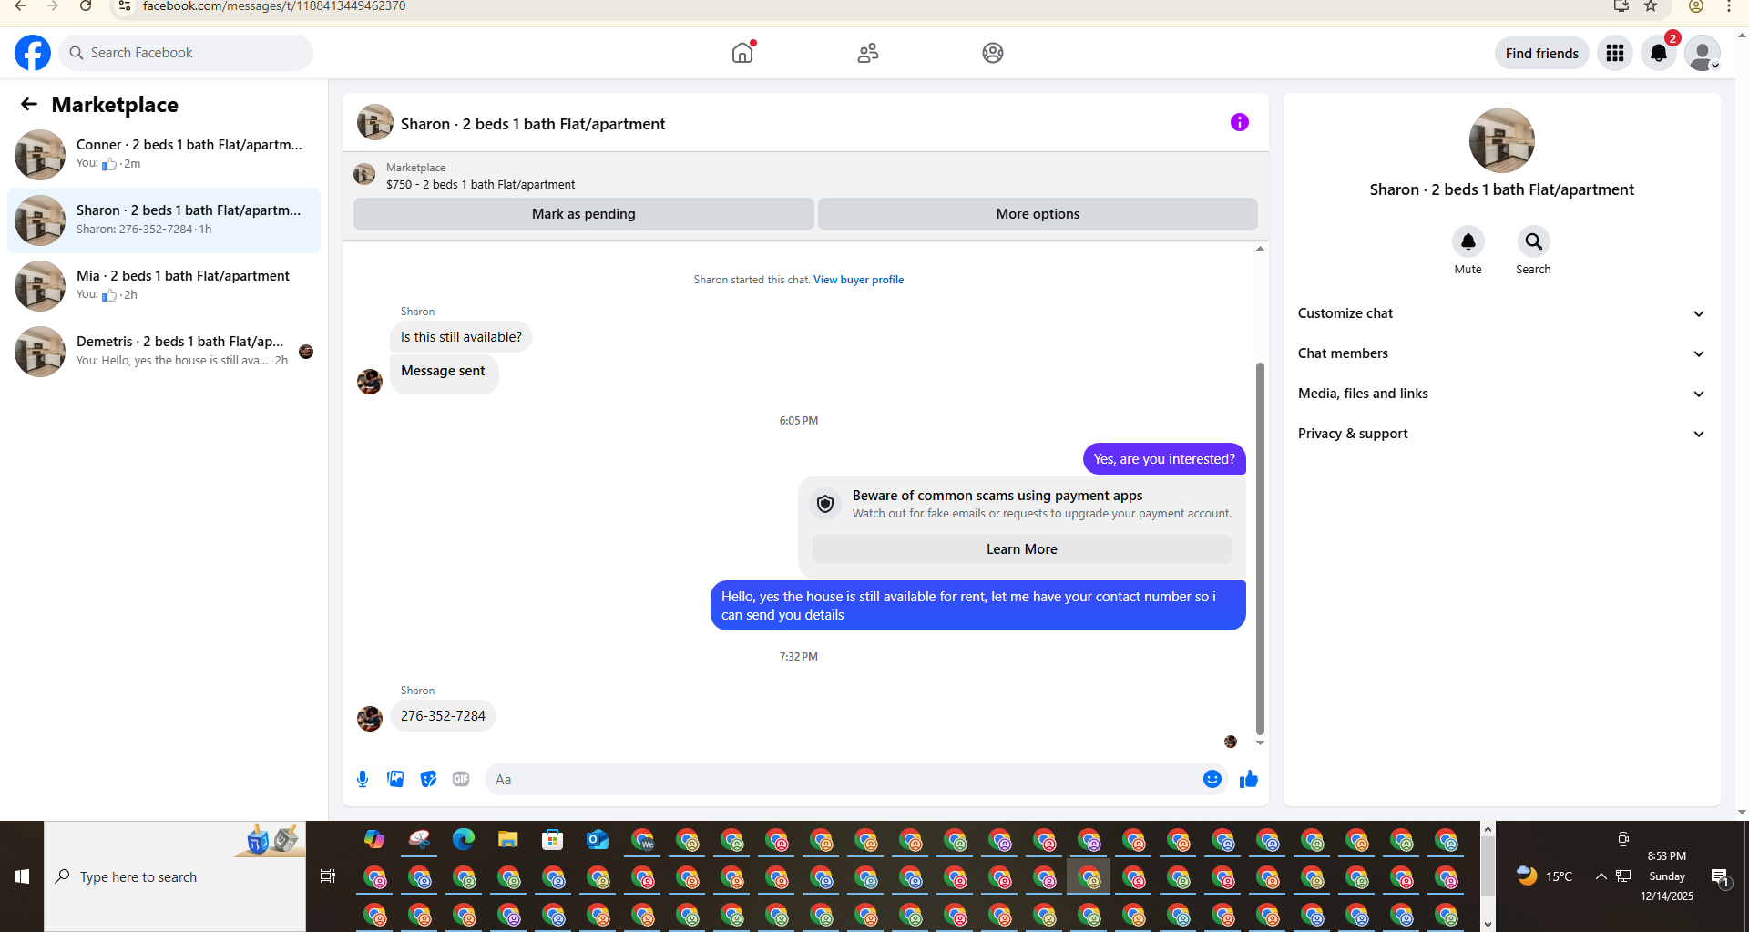This screenshot has width=1749, height=932.
Task: Click the 'Is this still available?' message
Action: (461, 337)
